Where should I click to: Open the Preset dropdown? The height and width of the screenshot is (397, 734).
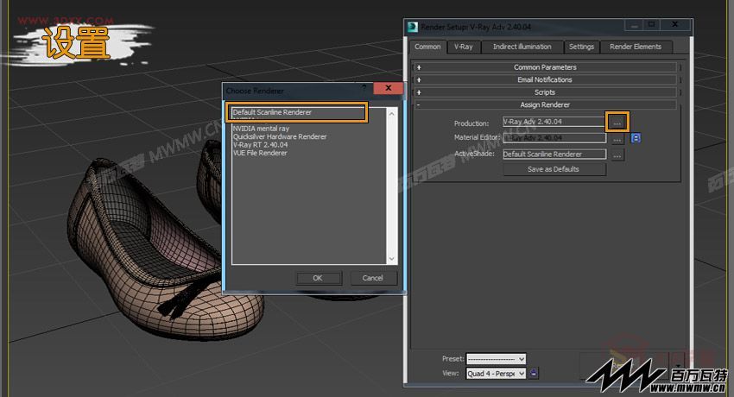click(497, 359)
